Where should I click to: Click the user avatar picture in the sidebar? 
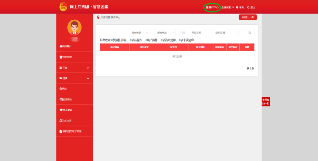click(74, 28)
